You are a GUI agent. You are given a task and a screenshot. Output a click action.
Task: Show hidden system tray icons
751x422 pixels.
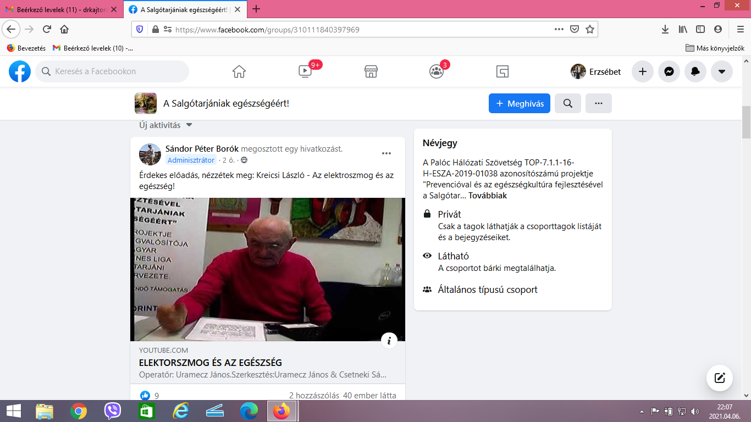(x=642, y=411)
